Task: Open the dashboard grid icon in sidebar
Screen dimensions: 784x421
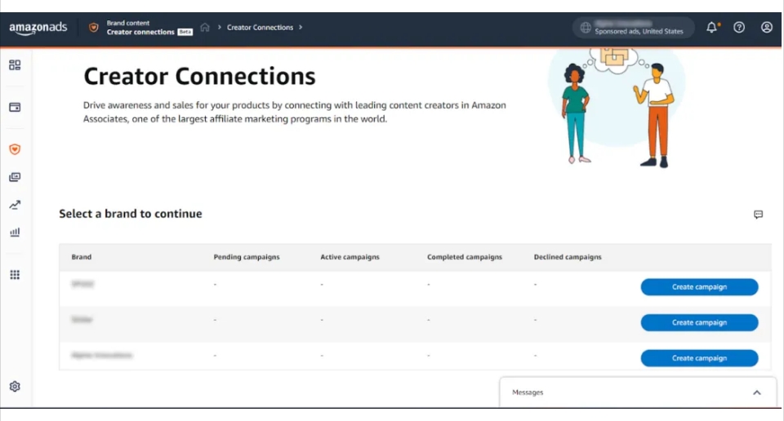Action: [15, 65]
